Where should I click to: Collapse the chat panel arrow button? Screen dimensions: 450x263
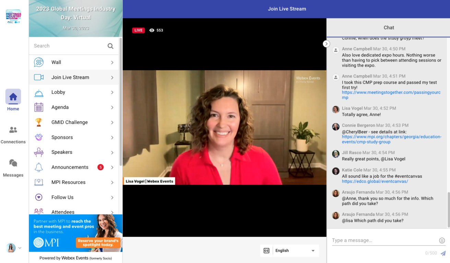tap(326, 44)
